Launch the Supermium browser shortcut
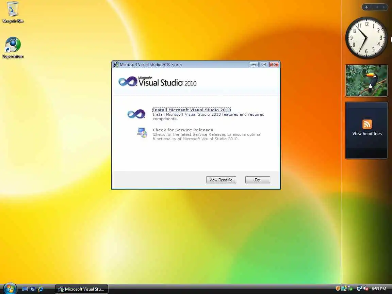The image size is (392, 294). pos(13,48)
